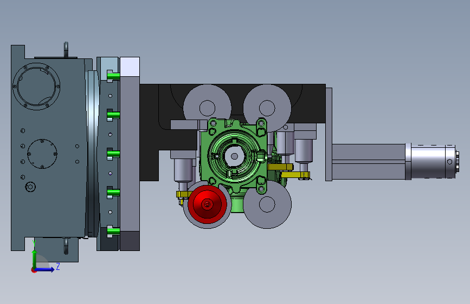Select the gray rectangular actuator body

(x=369, y=162)
